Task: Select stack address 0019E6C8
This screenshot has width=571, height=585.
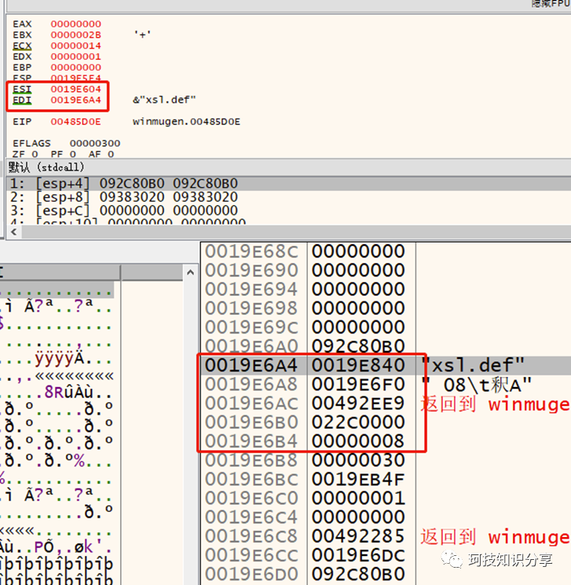Action: (x=251, y=536)
